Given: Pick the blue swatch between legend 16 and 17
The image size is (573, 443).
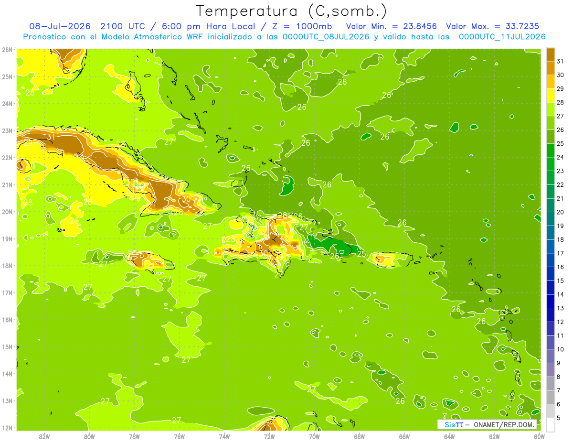Looking at the screenshot, I should pos(551,259).
